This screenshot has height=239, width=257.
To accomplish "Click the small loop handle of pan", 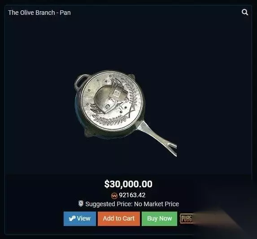I will [x=82, y=81].
